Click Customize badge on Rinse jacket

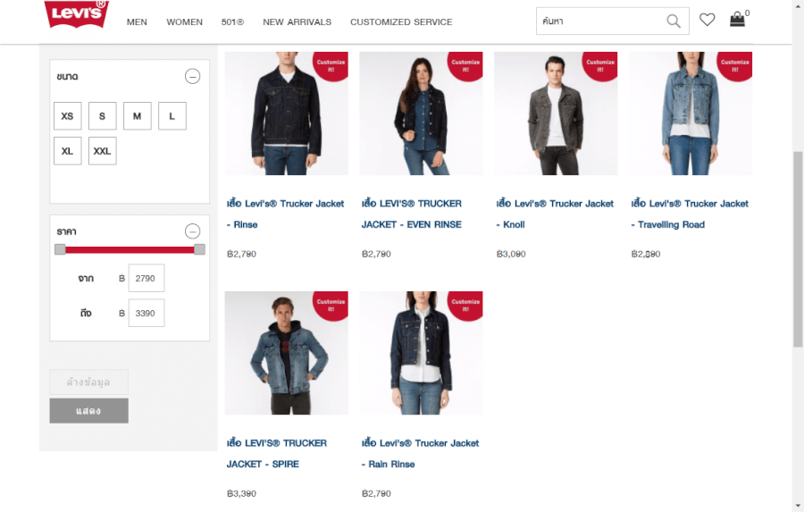click(331, 64)
